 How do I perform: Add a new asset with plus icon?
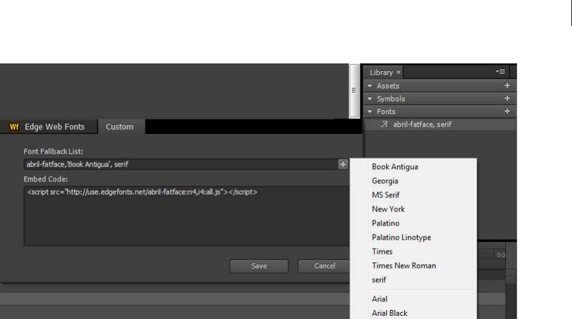[507, 85]
